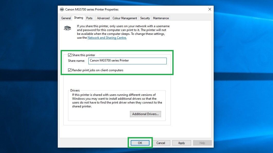Switch to the General tab
Screen dimensions: 273x153
[66, 18]
